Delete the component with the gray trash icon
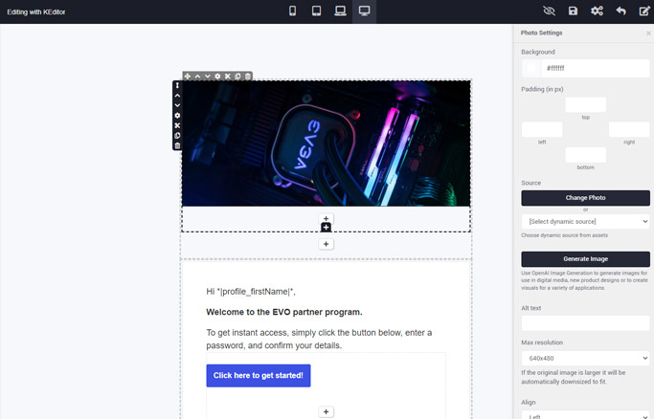 click(x=248, y=77)
